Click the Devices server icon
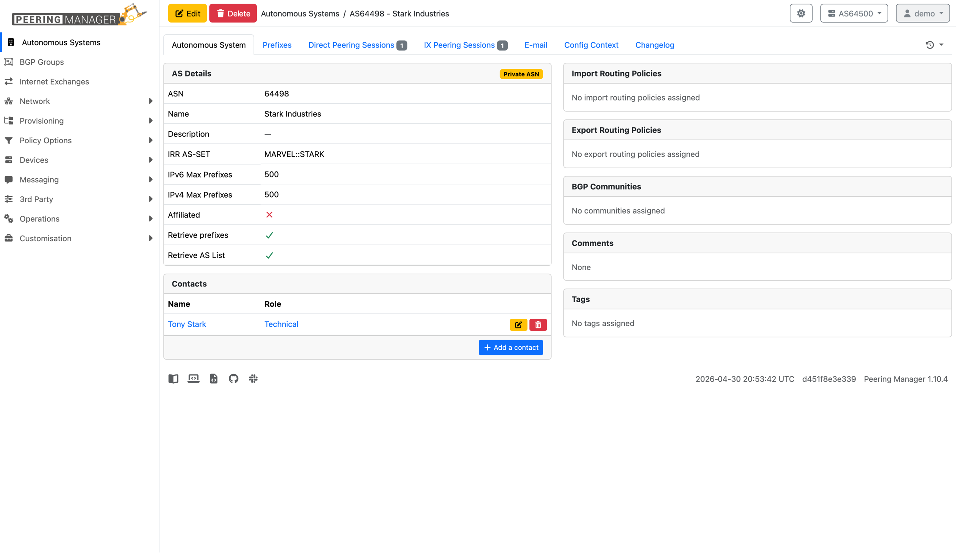The image size is (958, 553). coord(9,160)
